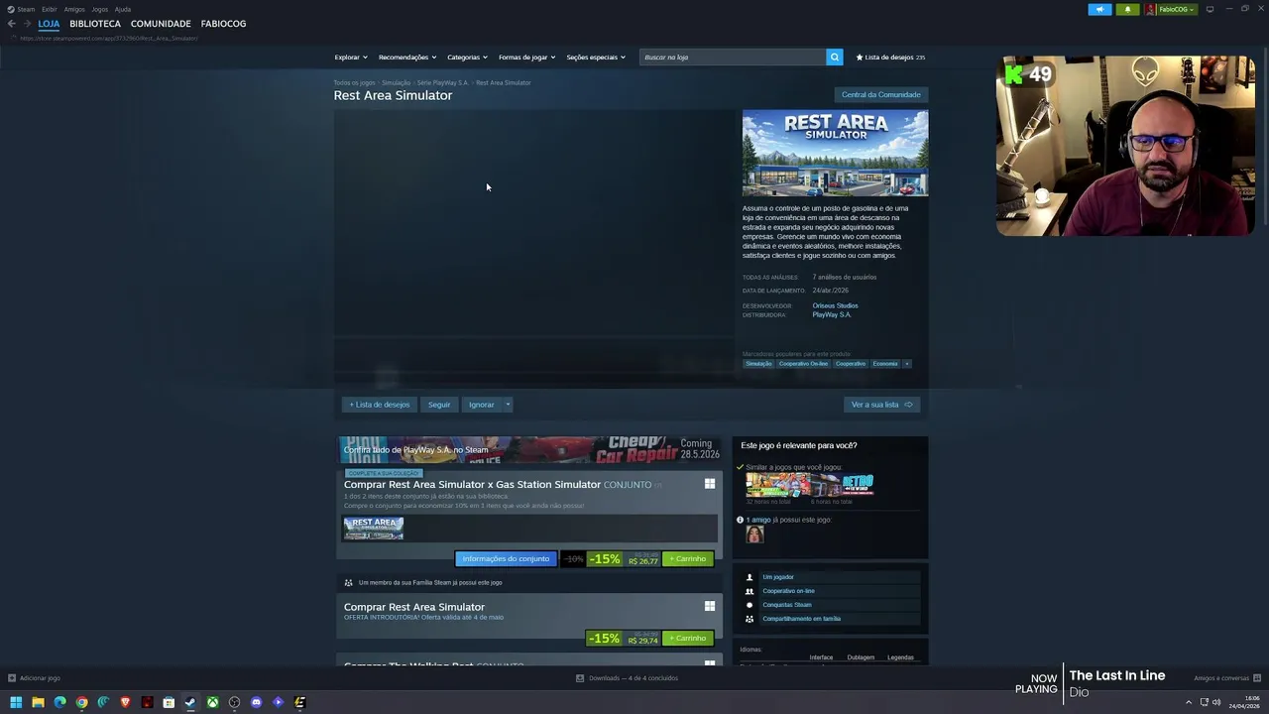The height and width of the screenshot is (714, 1269).
Task: Open File Explorer from the taskbar
Action: point(38,702)
